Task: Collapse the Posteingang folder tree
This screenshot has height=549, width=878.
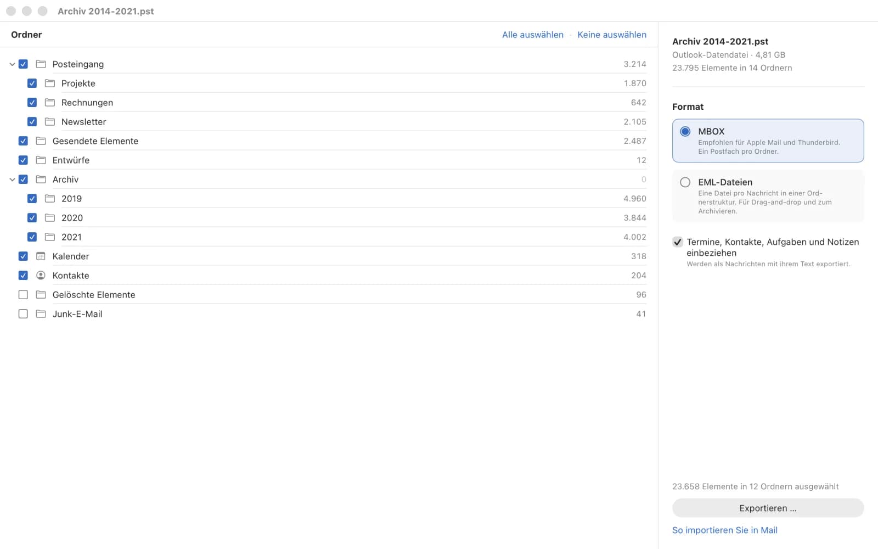Action: click(x=12, y=64)
